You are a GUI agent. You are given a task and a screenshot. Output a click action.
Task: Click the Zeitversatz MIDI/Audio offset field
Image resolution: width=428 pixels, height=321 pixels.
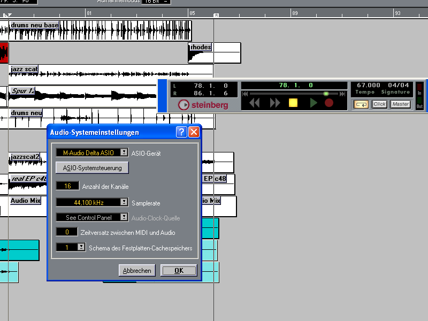click(67, 232)
